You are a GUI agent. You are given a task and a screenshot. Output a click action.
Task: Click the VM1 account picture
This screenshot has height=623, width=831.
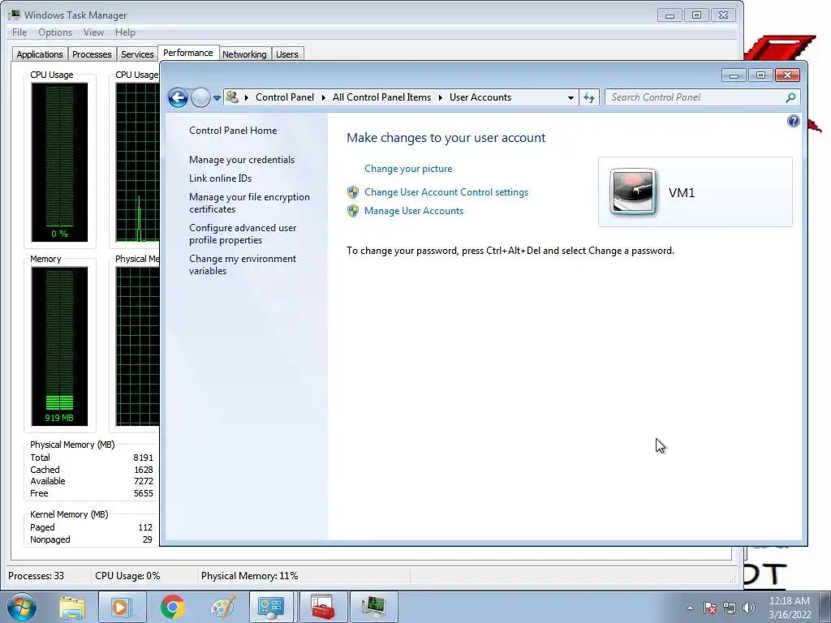click(x=632, y=191)
